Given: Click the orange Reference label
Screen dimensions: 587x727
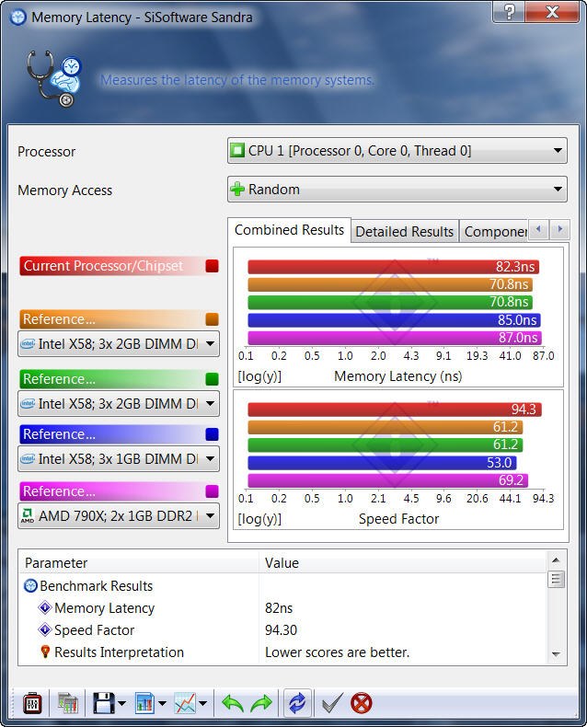Looking at the screenshot, I should point(60,319).
